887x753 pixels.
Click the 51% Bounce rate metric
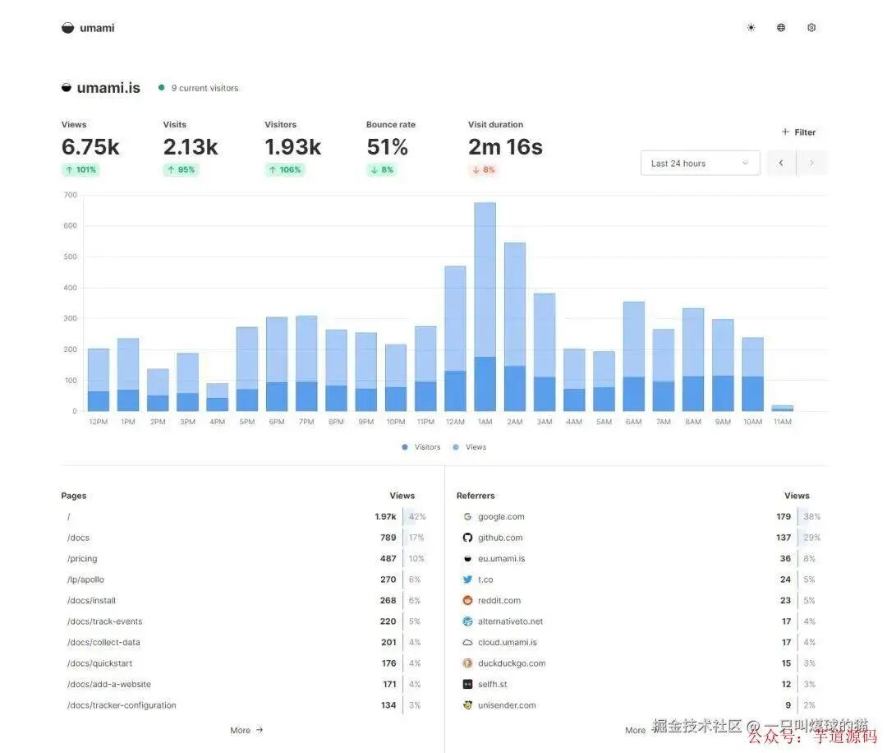(387, 147)
